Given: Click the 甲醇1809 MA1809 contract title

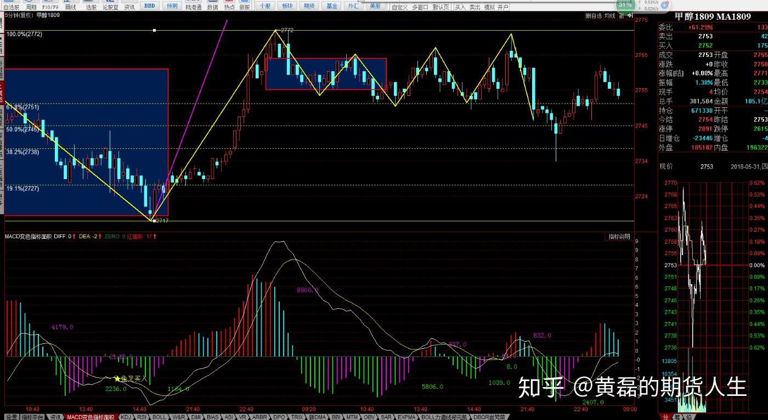Looking at the screenshot, I should pyautogui.click(x=712, y=16).
